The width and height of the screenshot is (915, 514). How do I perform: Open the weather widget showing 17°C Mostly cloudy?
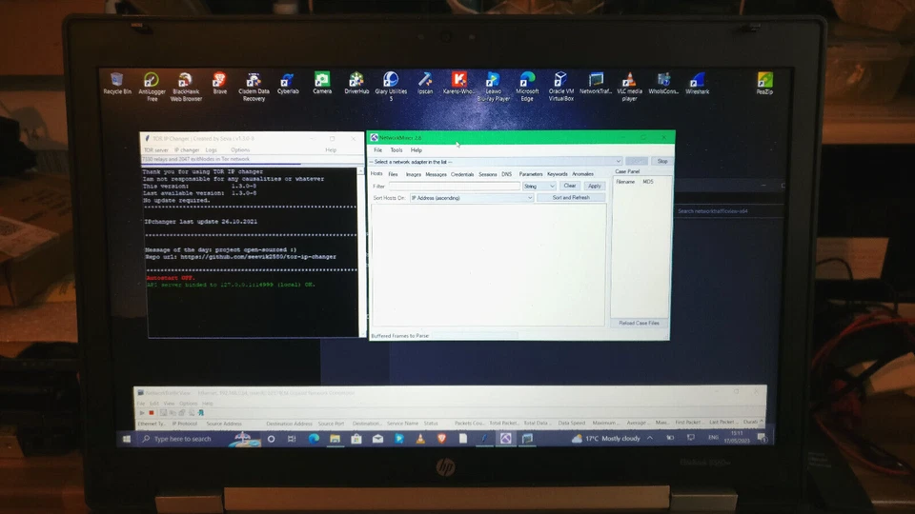pos(606,438)
